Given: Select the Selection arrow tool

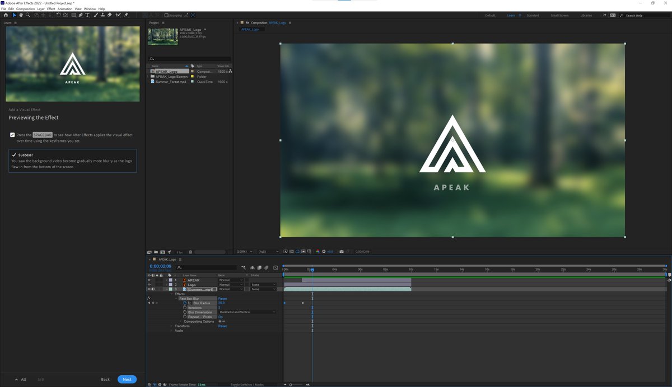Looking at the screenshot, I should pos(15,15).
